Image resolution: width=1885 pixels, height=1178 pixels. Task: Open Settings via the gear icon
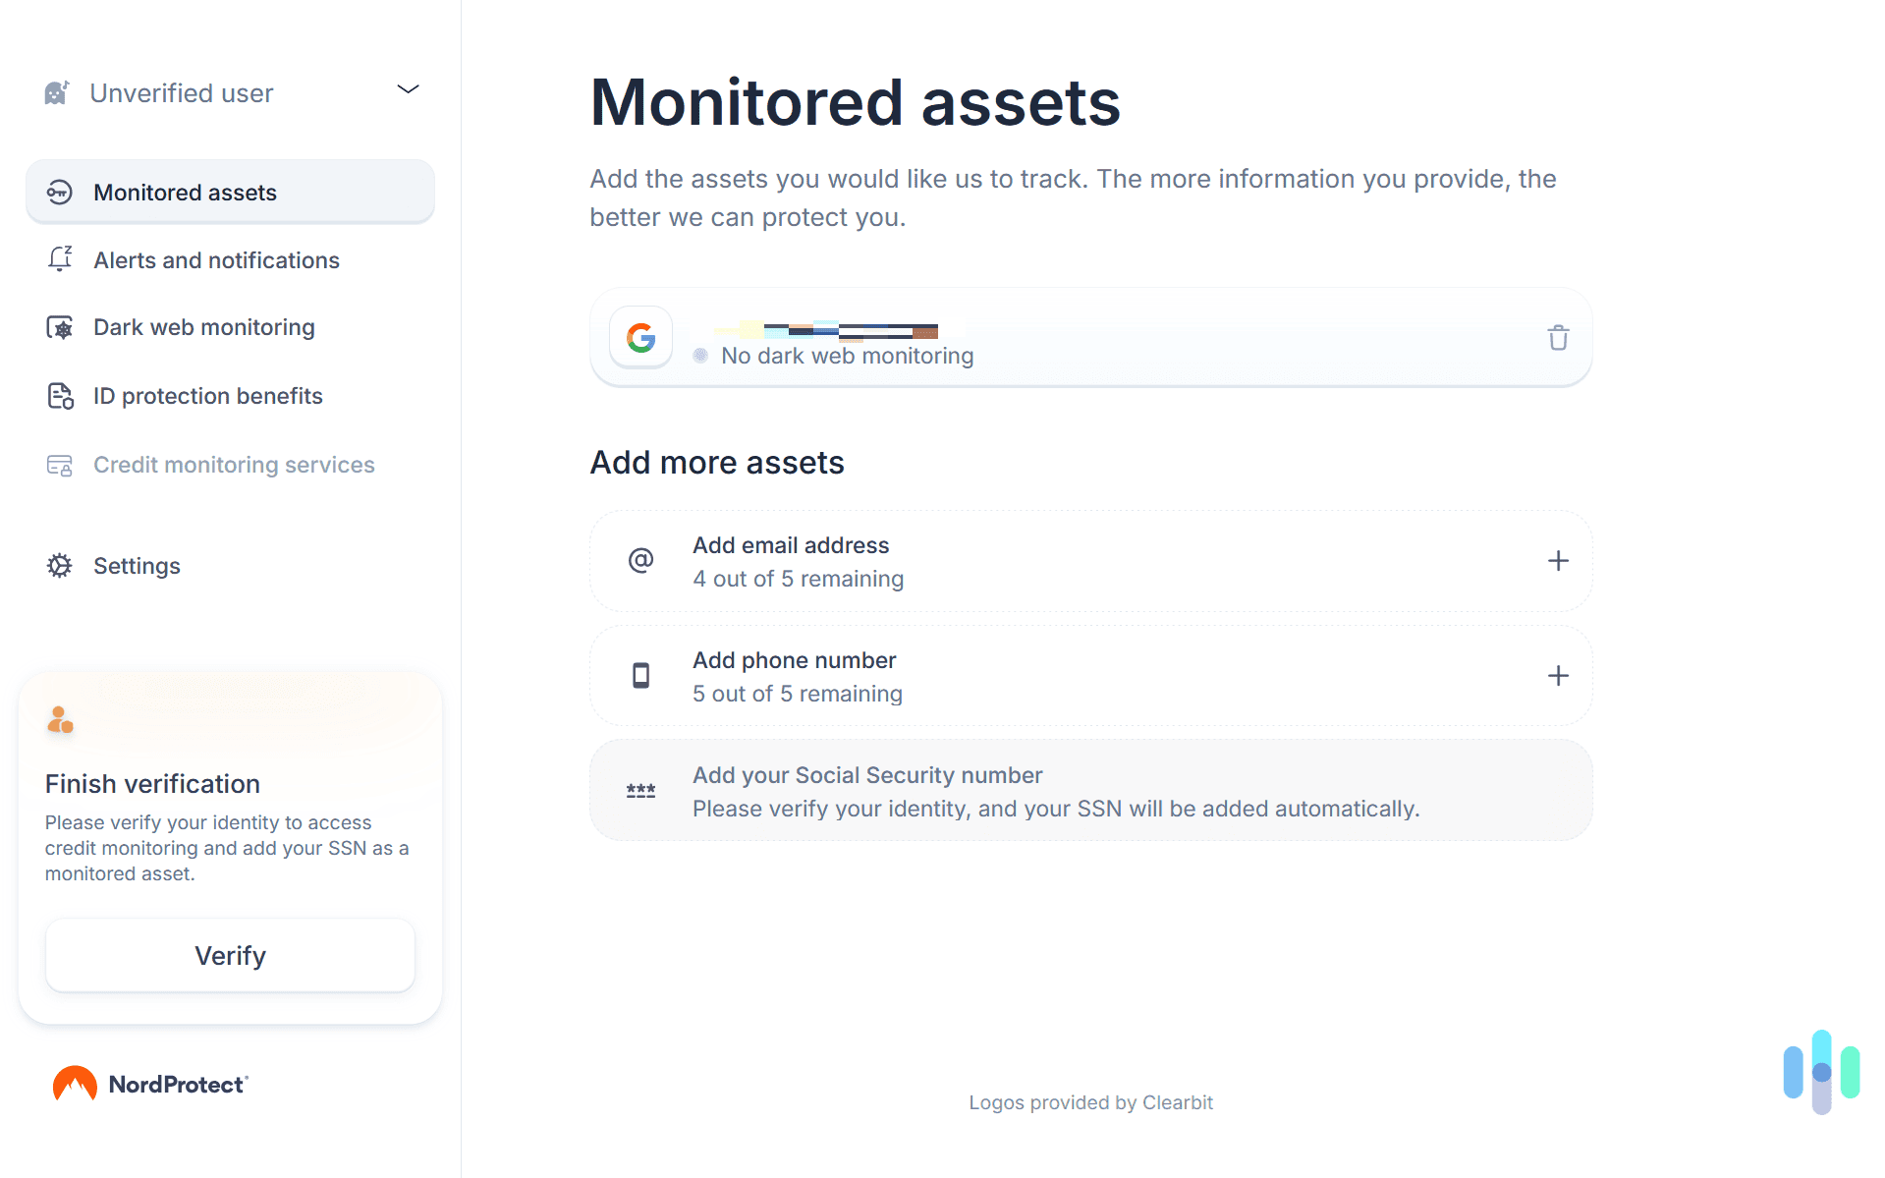pos(59,565)
